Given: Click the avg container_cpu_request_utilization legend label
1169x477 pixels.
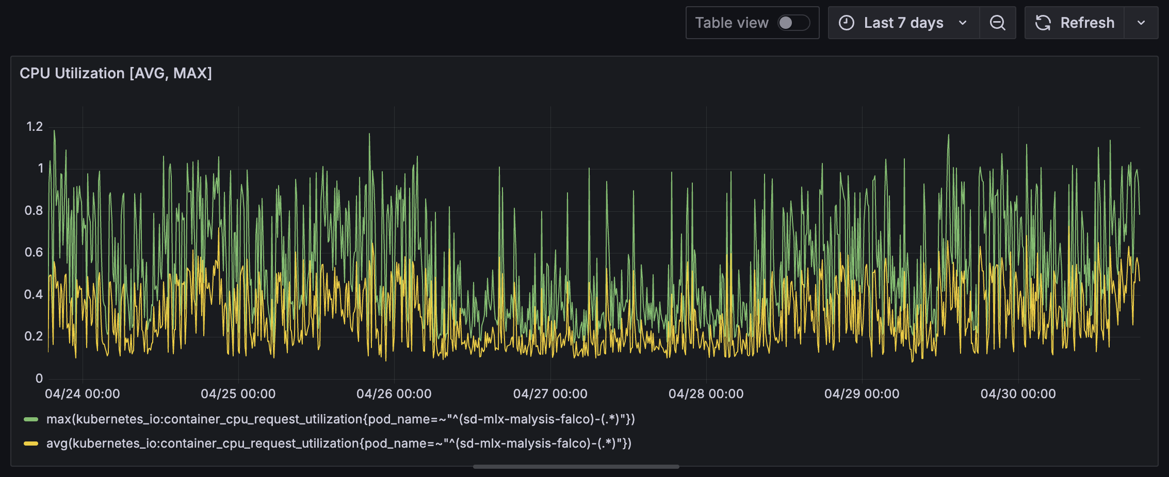Looking at the screenshot, I should (338, 443).
